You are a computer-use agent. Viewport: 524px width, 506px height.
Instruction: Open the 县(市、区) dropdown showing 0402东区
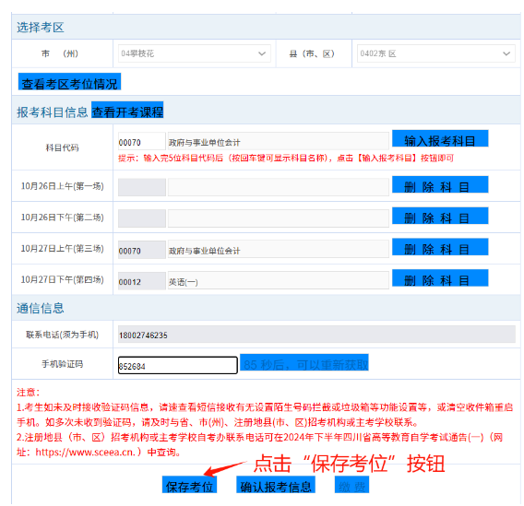point(436,53)
